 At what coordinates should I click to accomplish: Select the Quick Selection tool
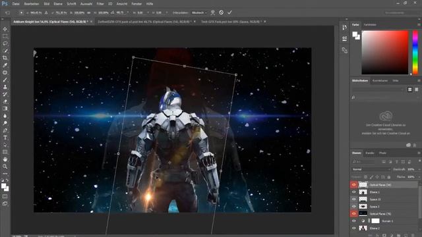point(5,51)
